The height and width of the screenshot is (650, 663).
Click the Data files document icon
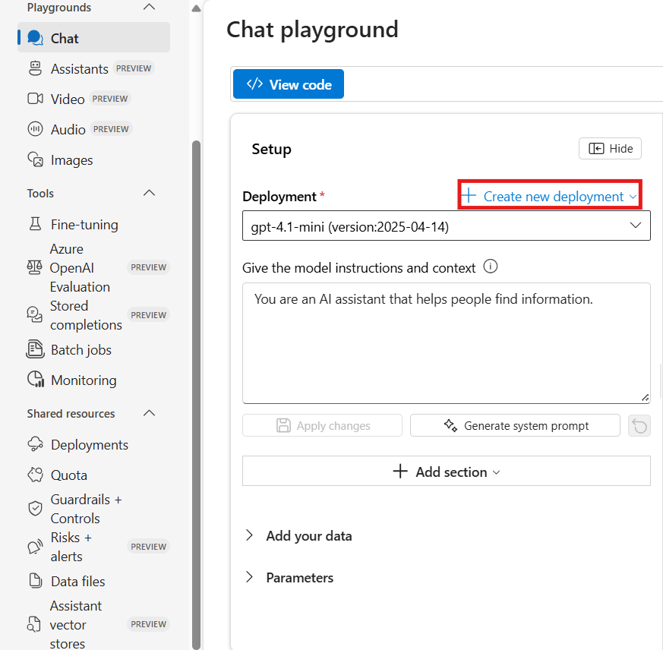pyautogui.click(x=36, y=581)
